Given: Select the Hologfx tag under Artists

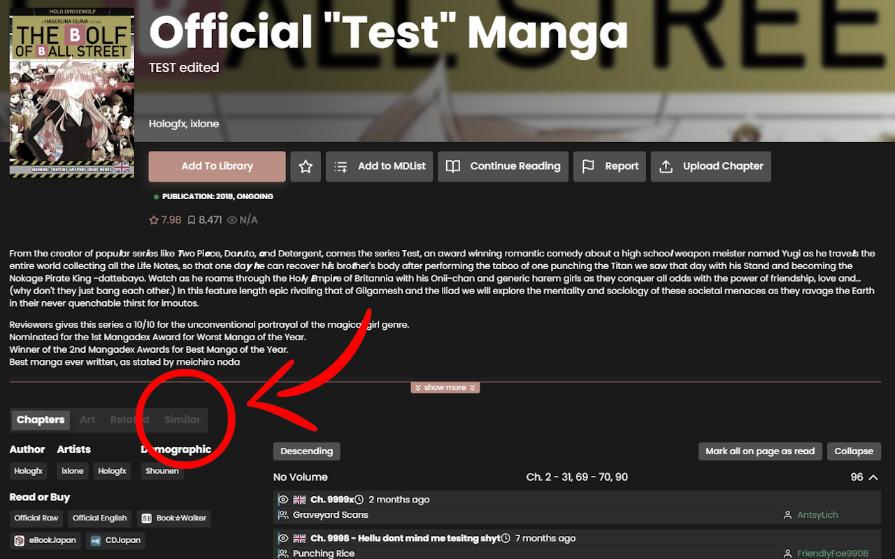Looking at the screenshot, I should coord(112,471).
